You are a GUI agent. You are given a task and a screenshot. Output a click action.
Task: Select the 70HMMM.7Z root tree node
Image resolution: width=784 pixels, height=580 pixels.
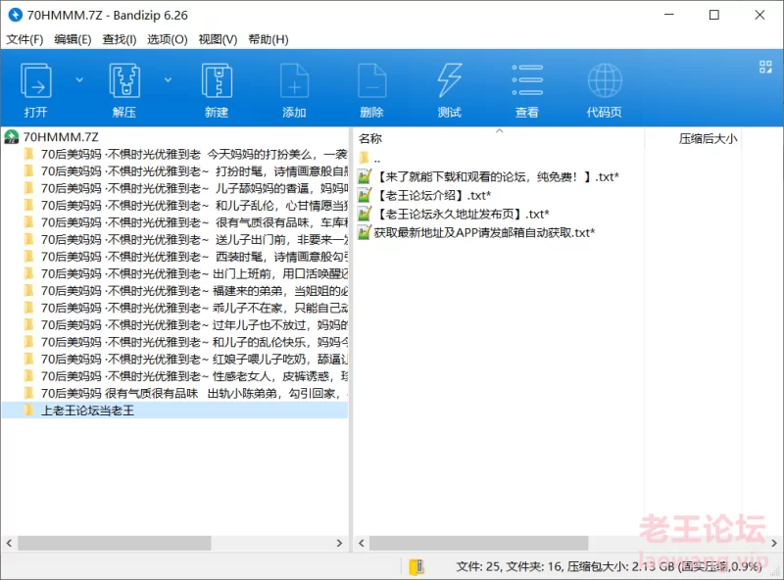(x=60, y=137)
